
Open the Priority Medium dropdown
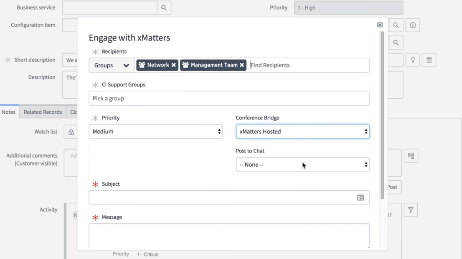coord(155,132)
